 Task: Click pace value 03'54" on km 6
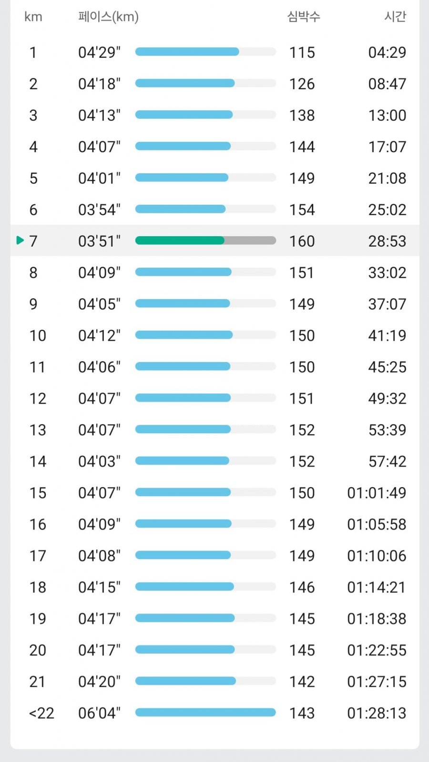[99, 209]
